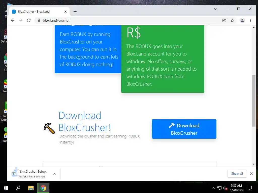
Task: Share this page via the share icon
Action: pos(224,20)
